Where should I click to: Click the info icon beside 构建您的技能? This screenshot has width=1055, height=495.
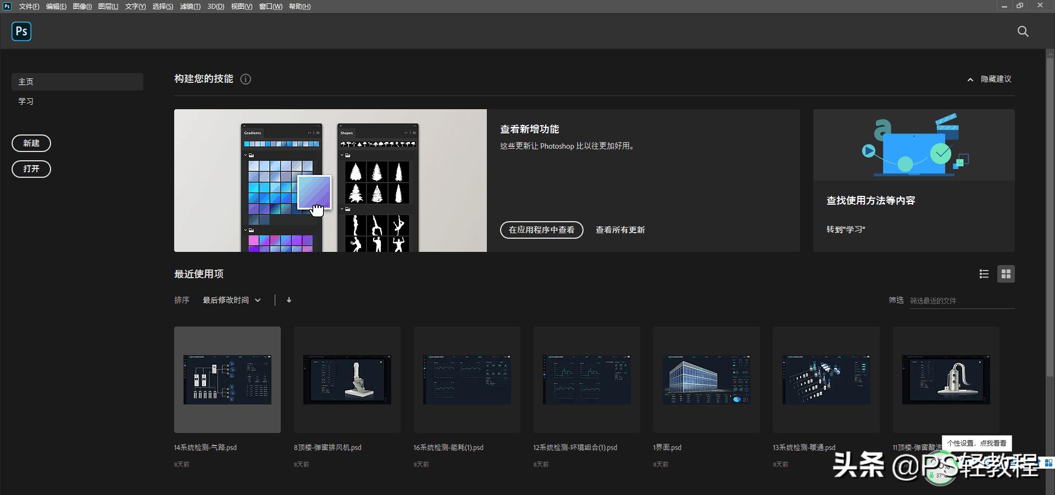pyautogui.click(x=246, y=80)
